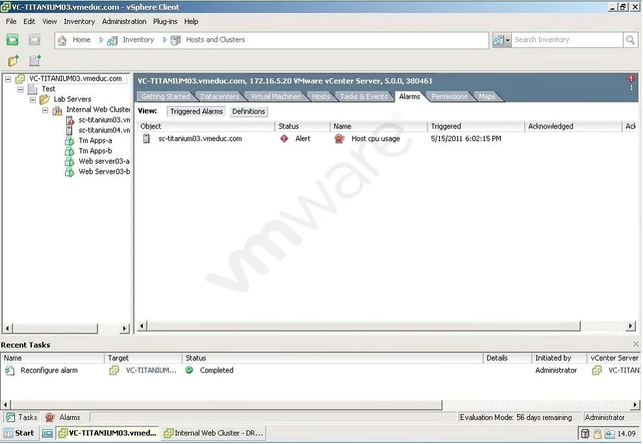Sort alarms by Triggered column header
Image resolution: width=643 pixels, height=444 pixels.
(475, 127)
